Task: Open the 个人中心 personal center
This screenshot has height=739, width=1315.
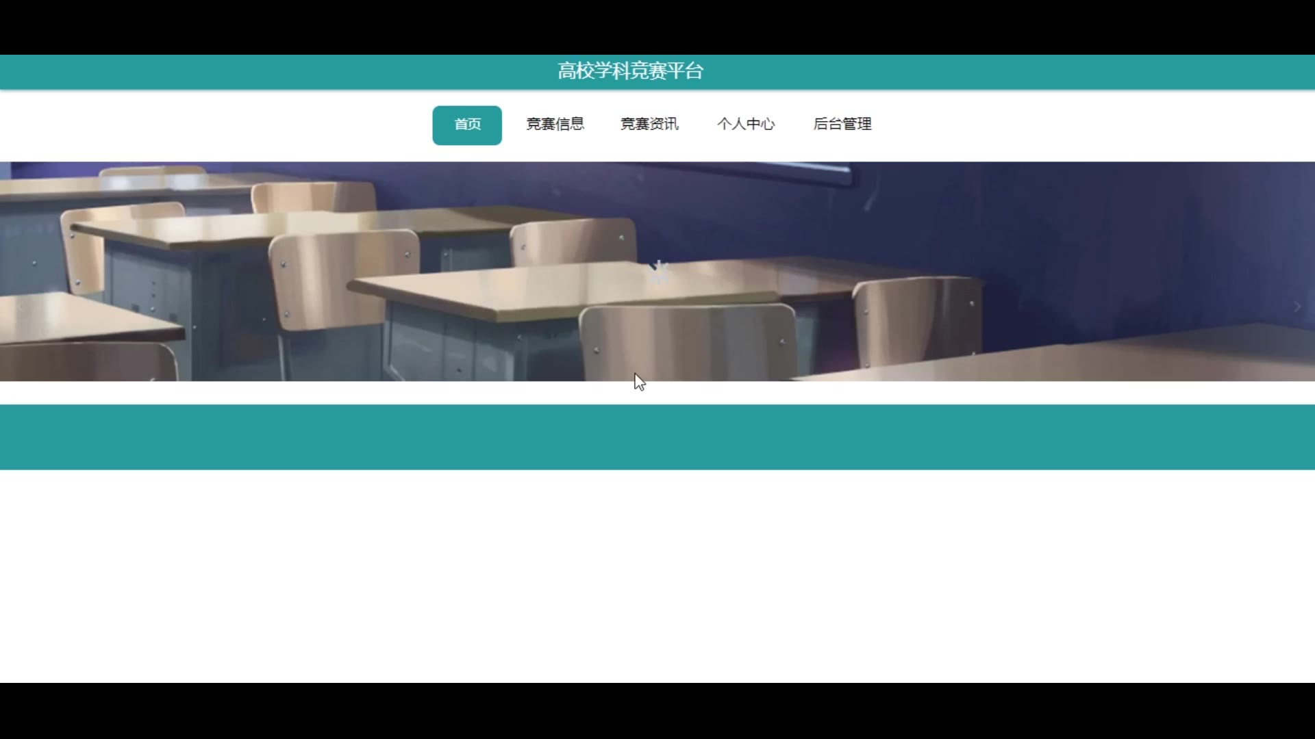Action: pyautogui.click(x=746, y=125)
